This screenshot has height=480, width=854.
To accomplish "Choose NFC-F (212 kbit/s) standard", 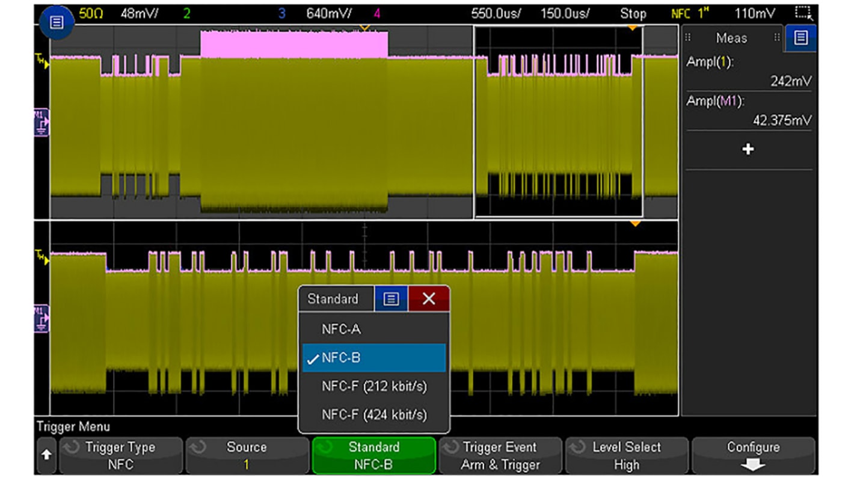I will (373, 386).
